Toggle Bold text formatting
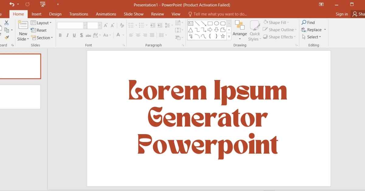The image size is (365, 191). coord(60,35)
